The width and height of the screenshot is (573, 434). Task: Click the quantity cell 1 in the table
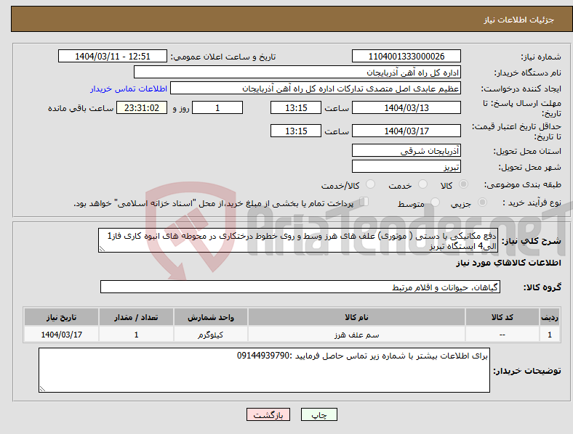click(x=136, y=335)
